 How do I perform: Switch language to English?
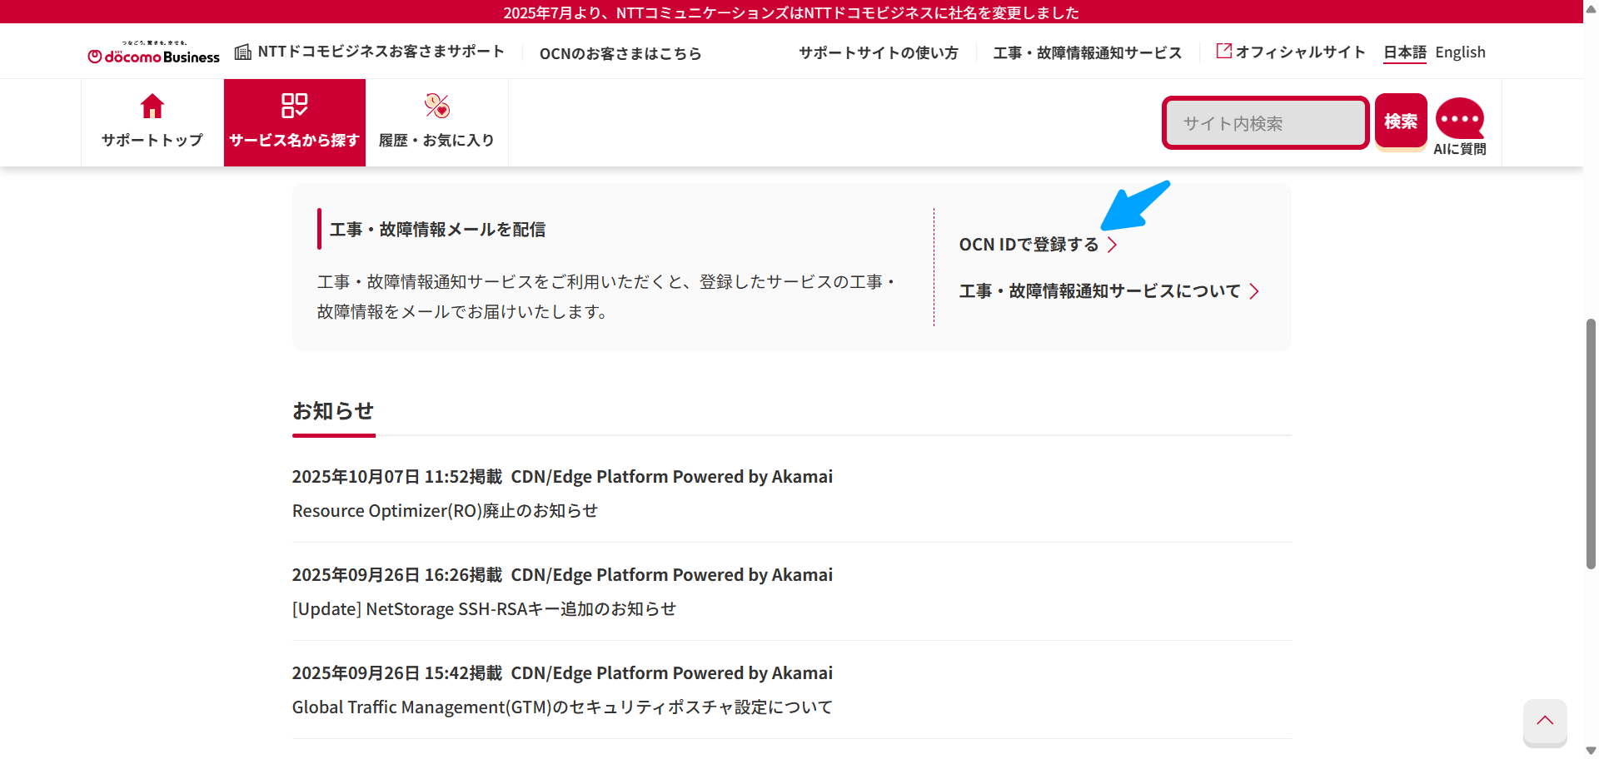(x=1460, y=52)
